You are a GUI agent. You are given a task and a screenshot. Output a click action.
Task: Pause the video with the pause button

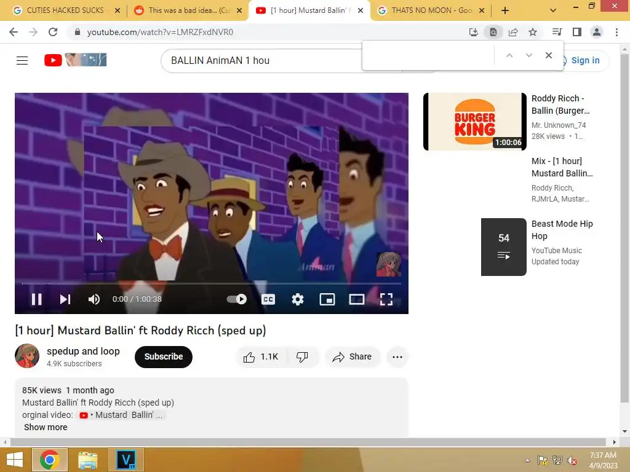(x=36, y=299)
